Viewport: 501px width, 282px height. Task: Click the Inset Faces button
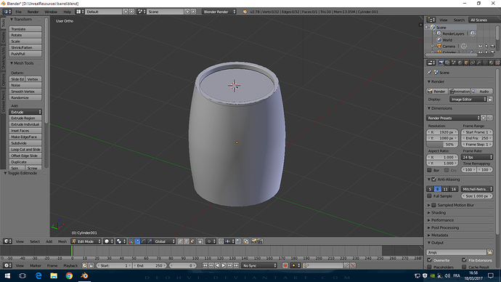[25, 130]
